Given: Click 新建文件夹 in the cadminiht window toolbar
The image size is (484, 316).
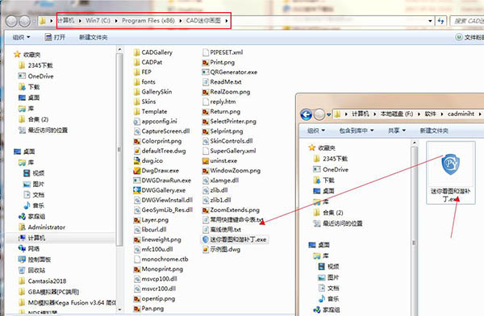Looking at the screenshot, I should coord(434,131).
